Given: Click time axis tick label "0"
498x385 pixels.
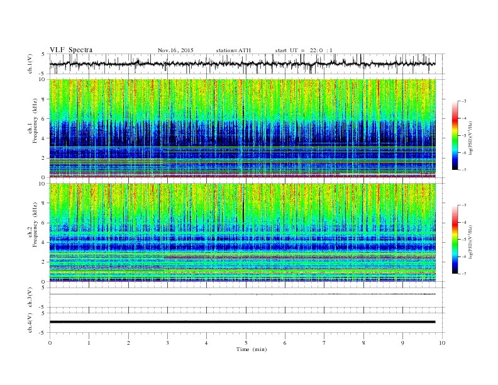Looking at the screenshot, I should pos(50,343).
